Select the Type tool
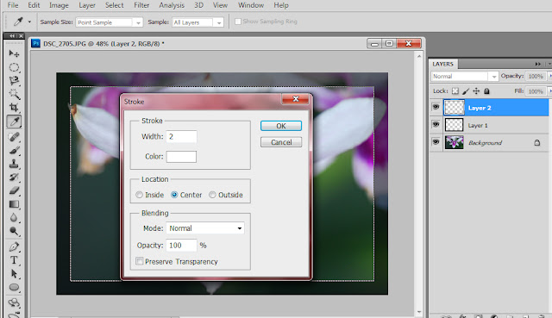The image size is (552, 318). click(14, 260)
